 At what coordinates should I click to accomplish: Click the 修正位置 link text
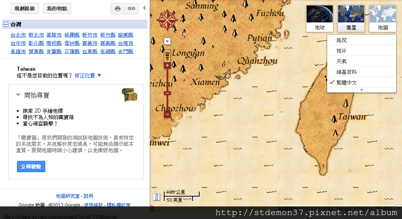tap(85, 75)
